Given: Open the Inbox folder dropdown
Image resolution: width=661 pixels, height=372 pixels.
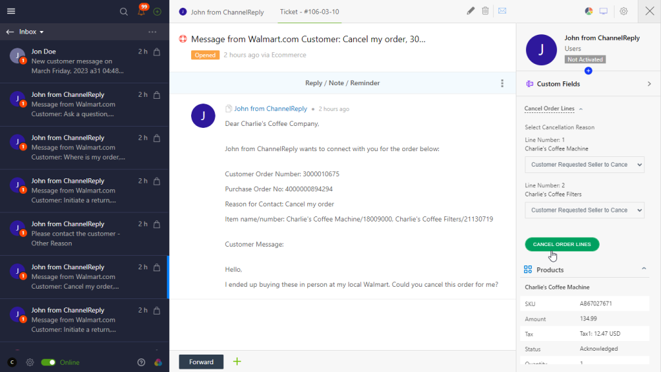Looking at the screenshot, I should pyautogui.click(x=32, y=32).
